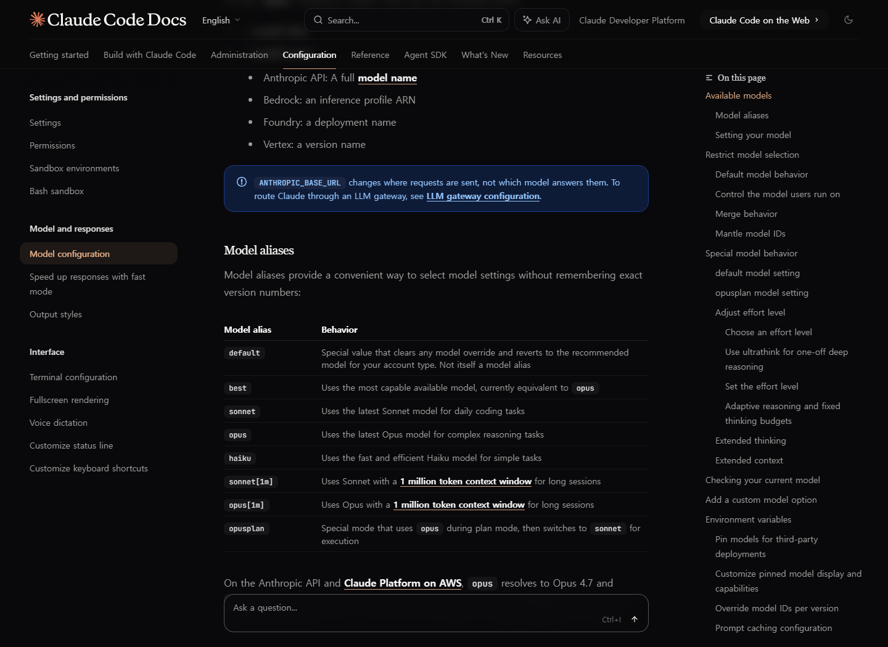Jump to Setting your model section
The height and width of the screenshot is (647, 888).
[x=753, y=135]
